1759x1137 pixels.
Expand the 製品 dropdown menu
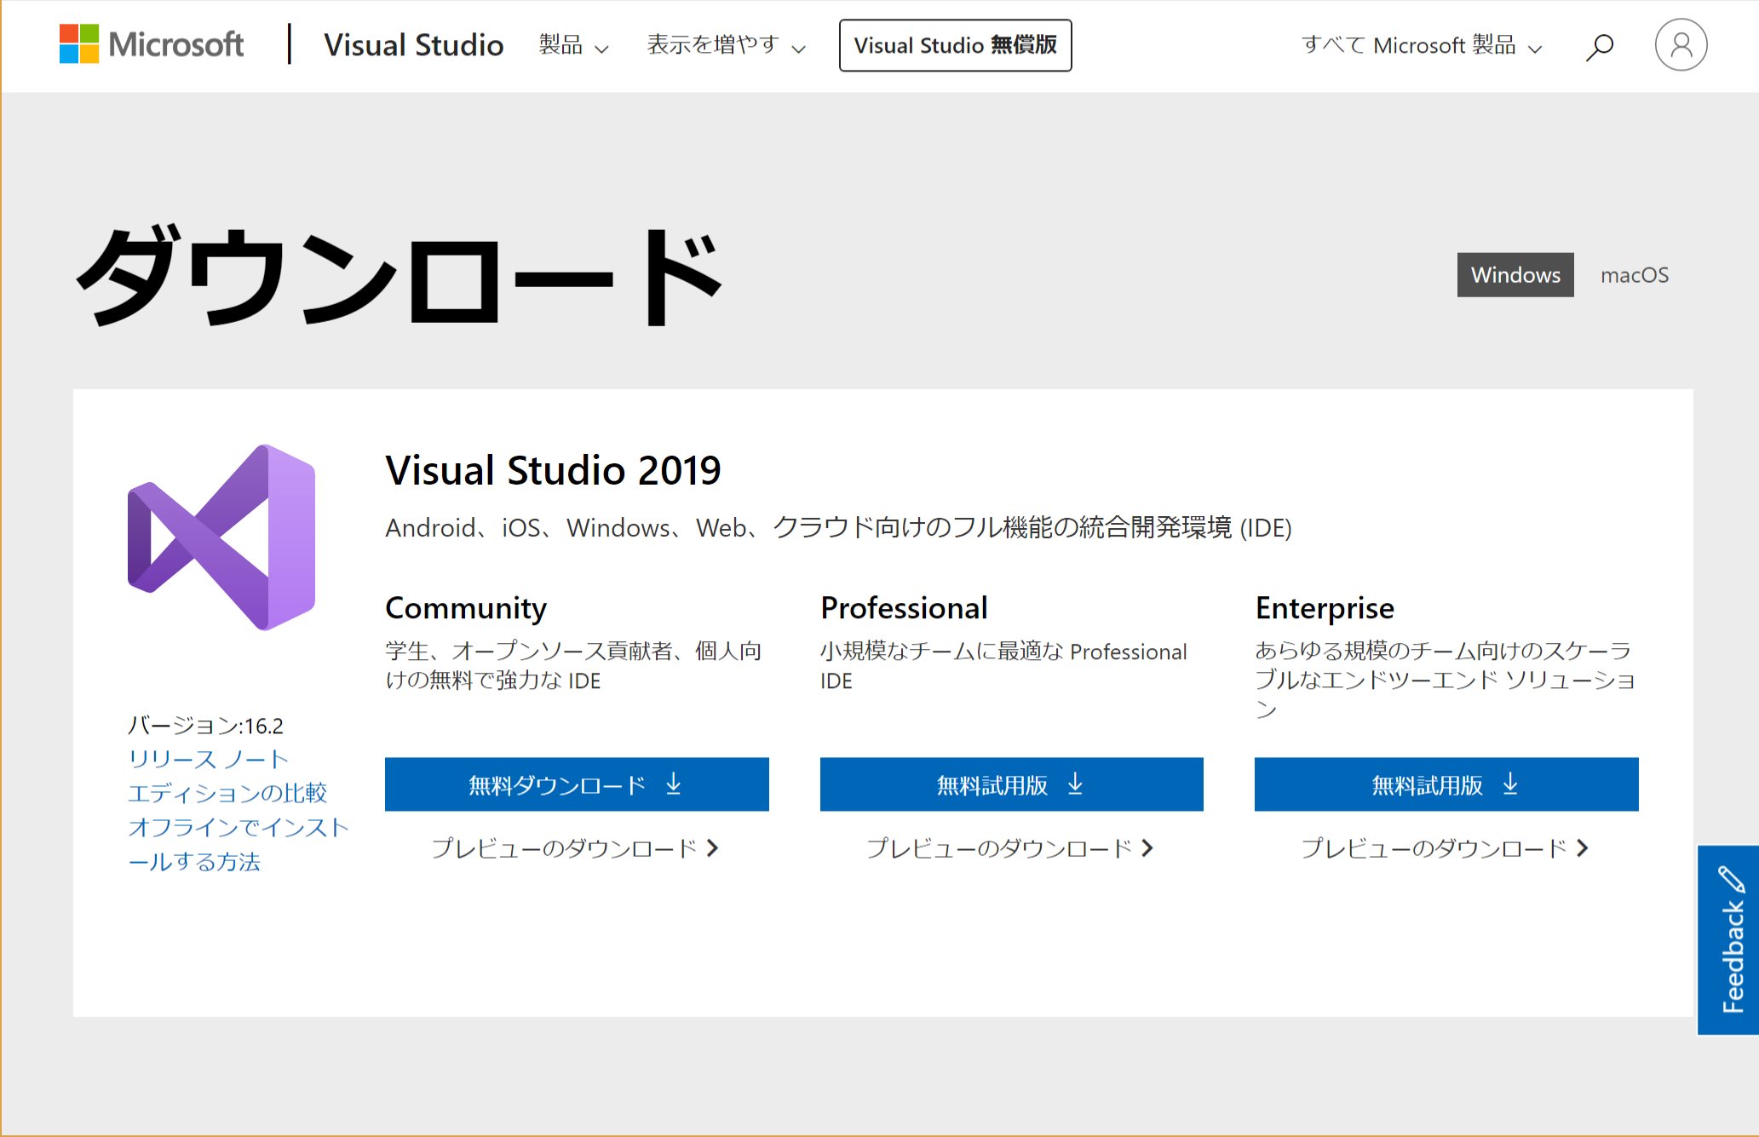[573, 45]
